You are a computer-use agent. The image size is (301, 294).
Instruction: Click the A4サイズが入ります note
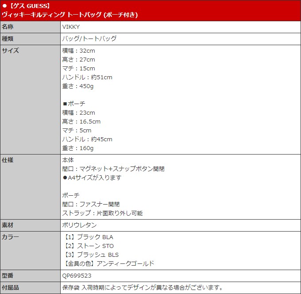pos(92,178)
